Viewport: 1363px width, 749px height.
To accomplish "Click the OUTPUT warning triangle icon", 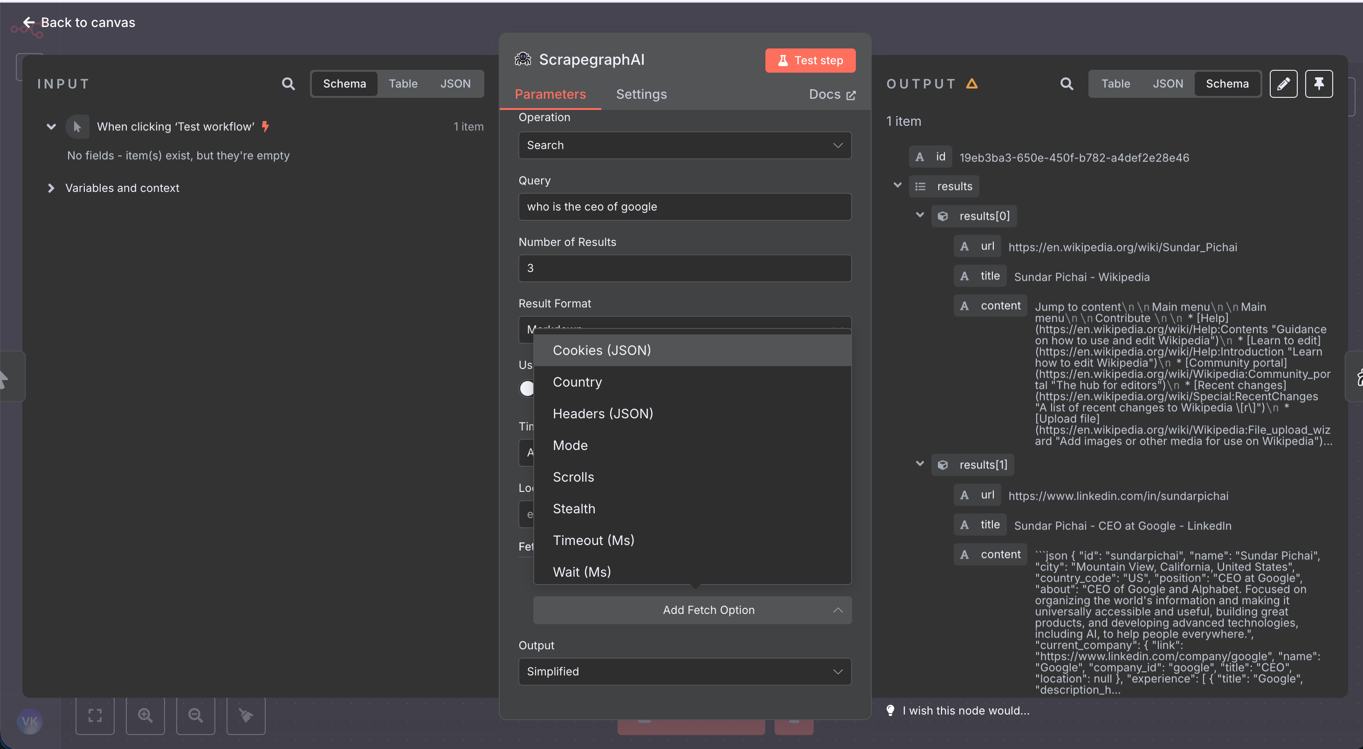I will point(972,83).
